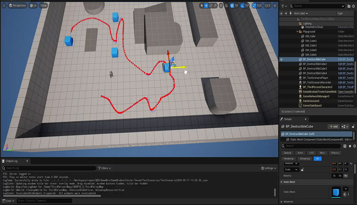Open the Outliner filter options icon
357x205 pixels.
click(284, 6)
